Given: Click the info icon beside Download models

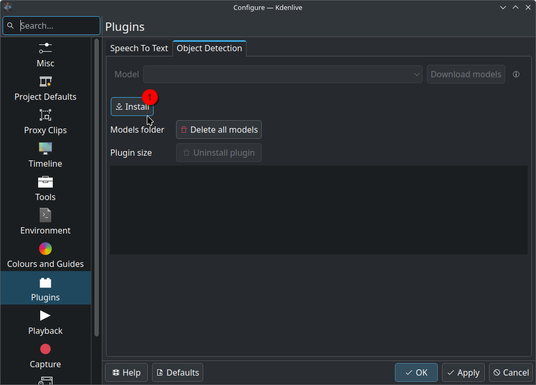Looking at the screenshot, I should tap(516, 74).
